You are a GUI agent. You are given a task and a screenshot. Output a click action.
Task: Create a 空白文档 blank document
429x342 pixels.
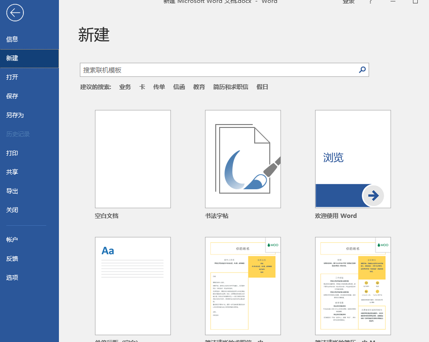tap(133, 159)
